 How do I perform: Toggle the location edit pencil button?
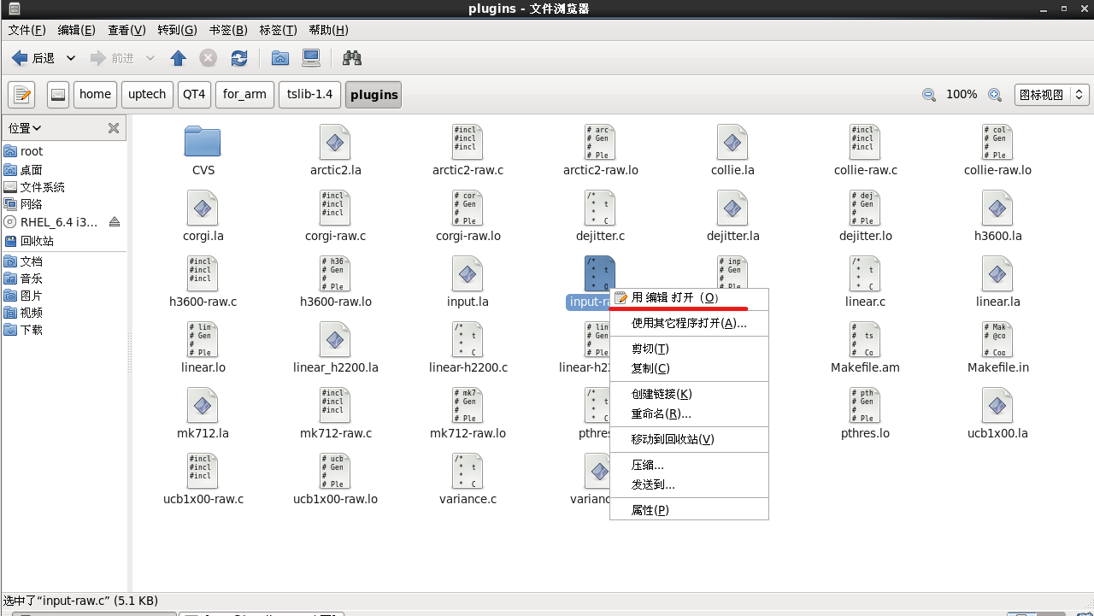(x=21, y=95)
